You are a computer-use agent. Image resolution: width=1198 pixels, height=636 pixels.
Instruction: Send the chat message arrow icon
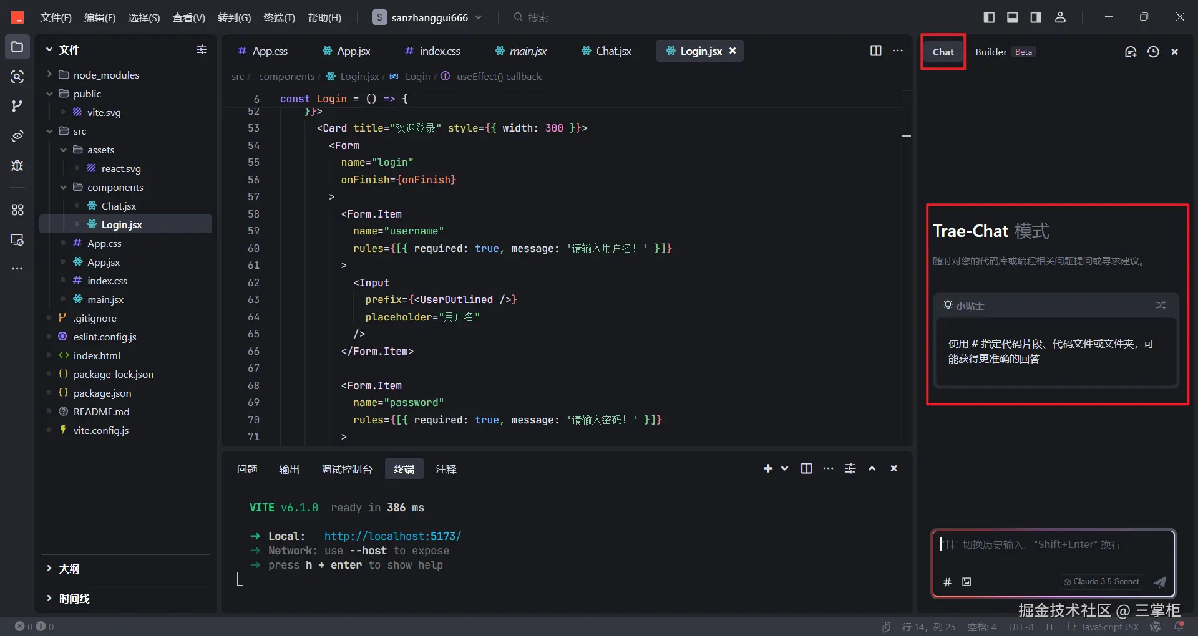coord(1160,582)
